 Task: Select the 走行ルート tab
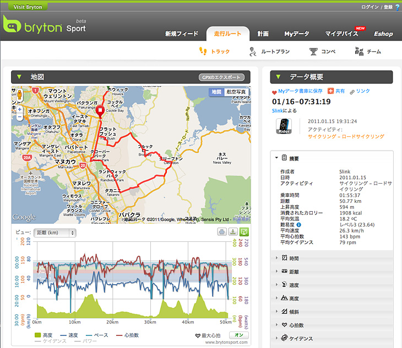227,34
